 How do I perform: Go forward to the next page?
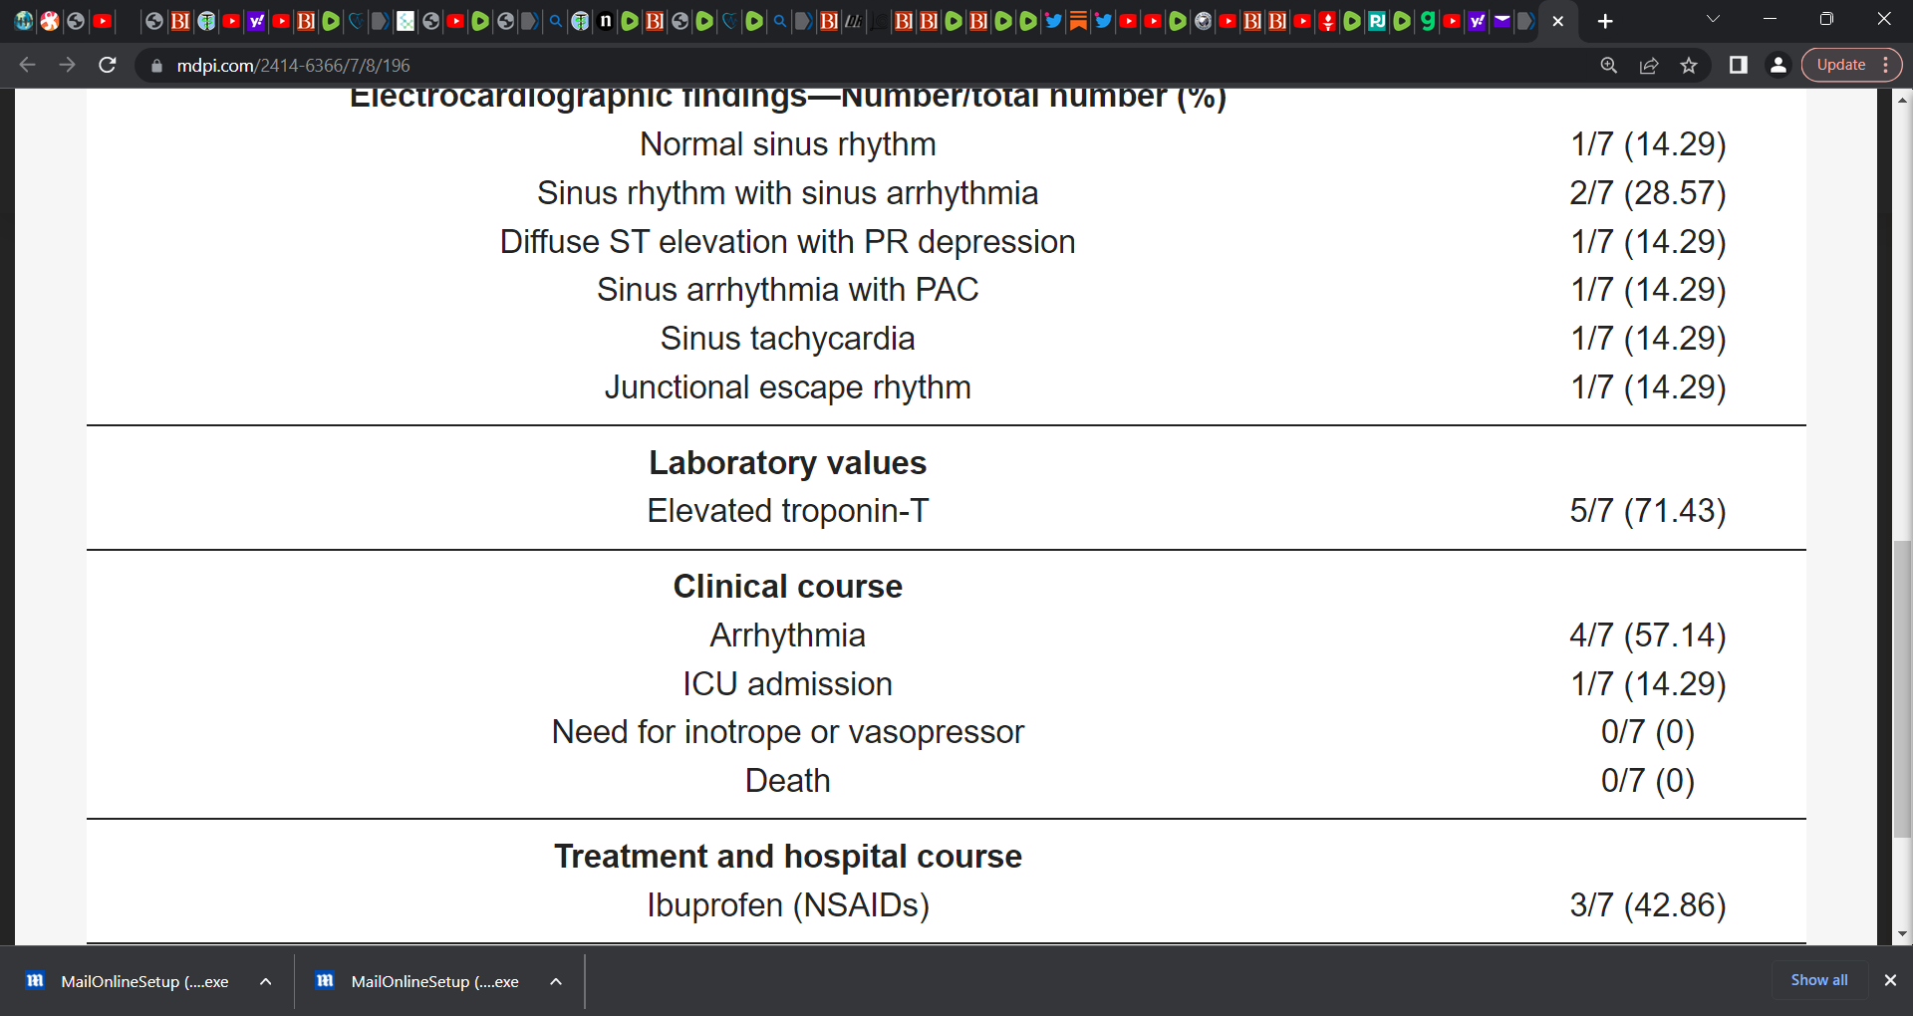pos(67,65)
